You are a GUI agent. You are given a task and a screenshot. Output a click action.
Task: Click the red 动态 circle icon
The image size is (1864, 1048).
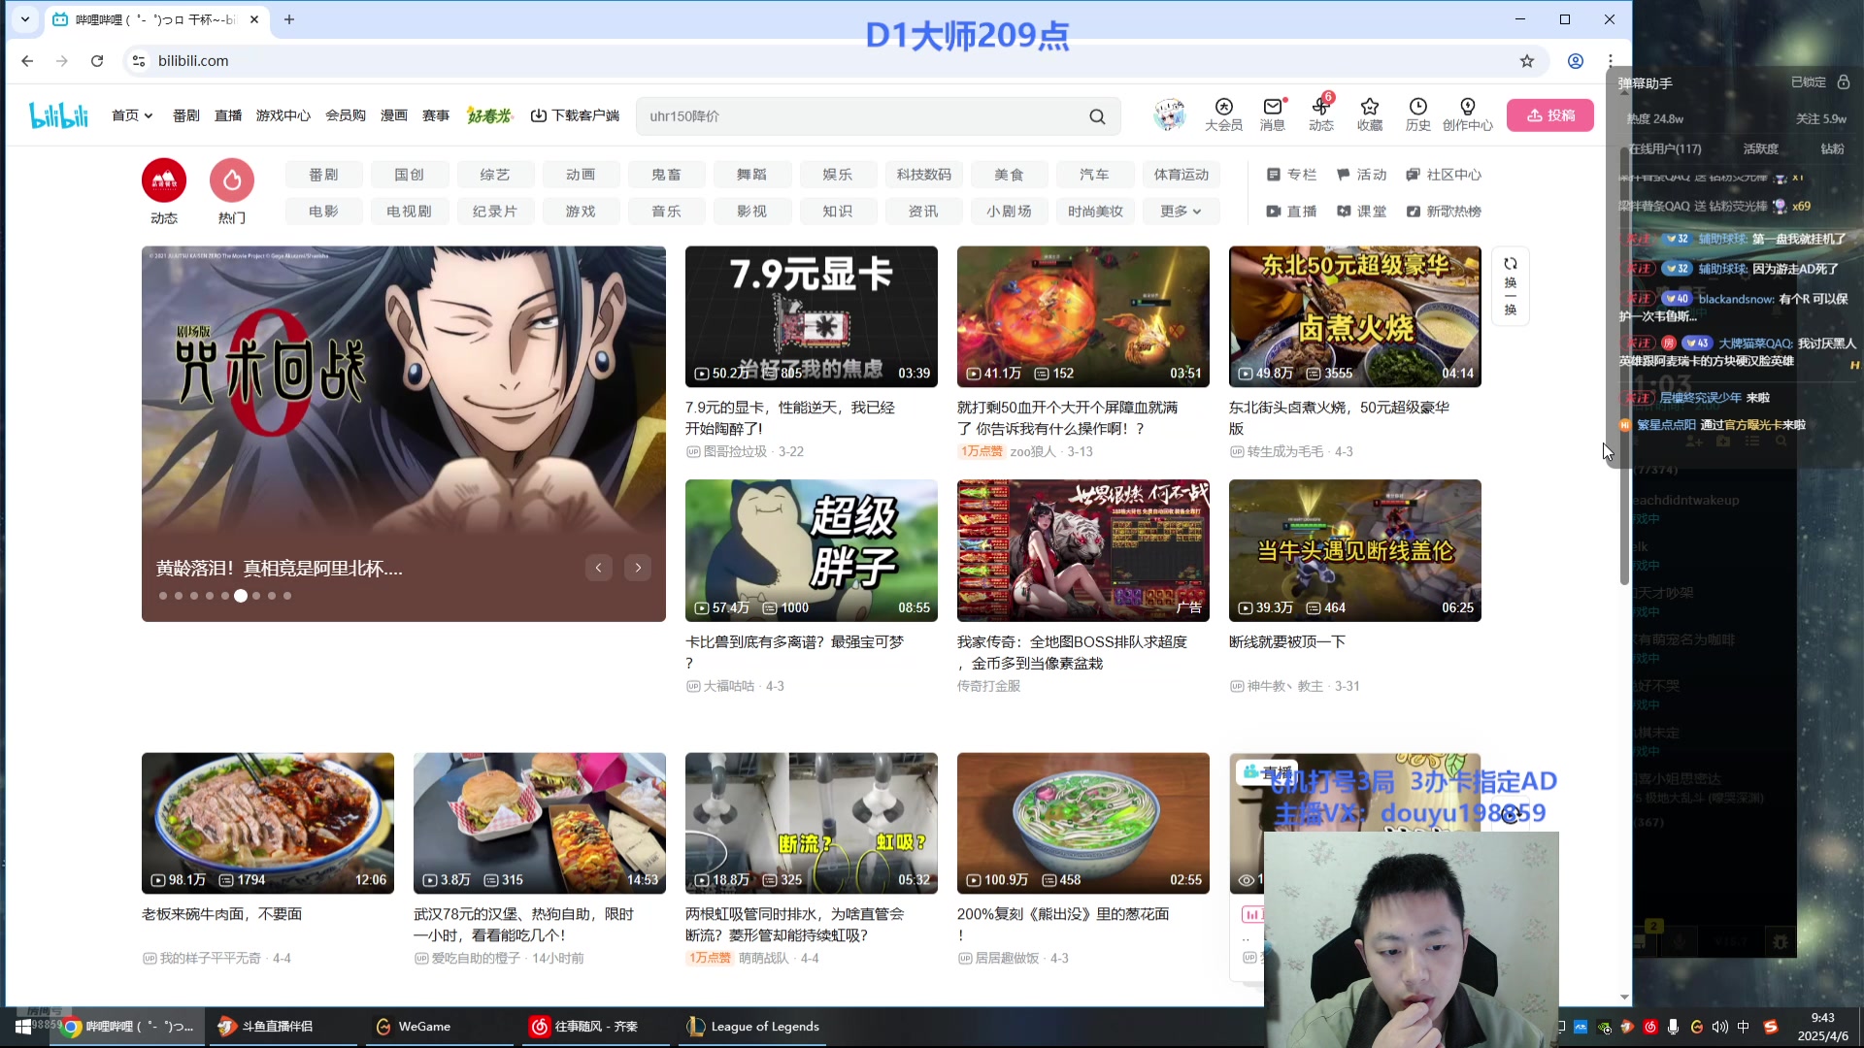coord(164,180)
